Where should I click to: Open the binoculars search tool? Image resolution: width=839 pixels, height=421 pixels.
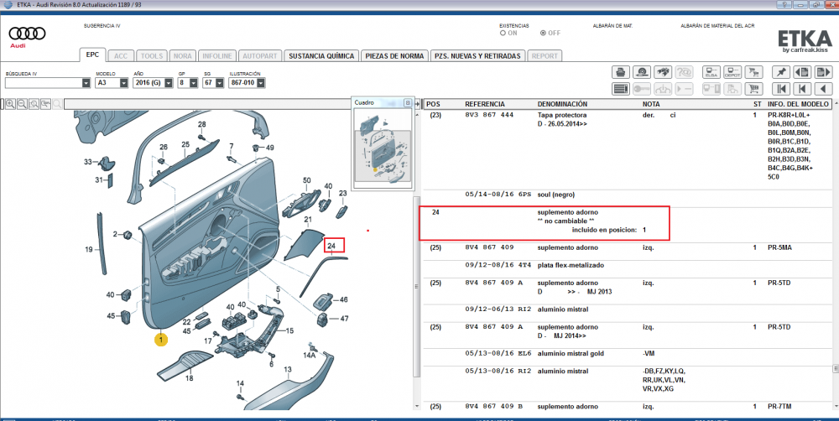663,72
